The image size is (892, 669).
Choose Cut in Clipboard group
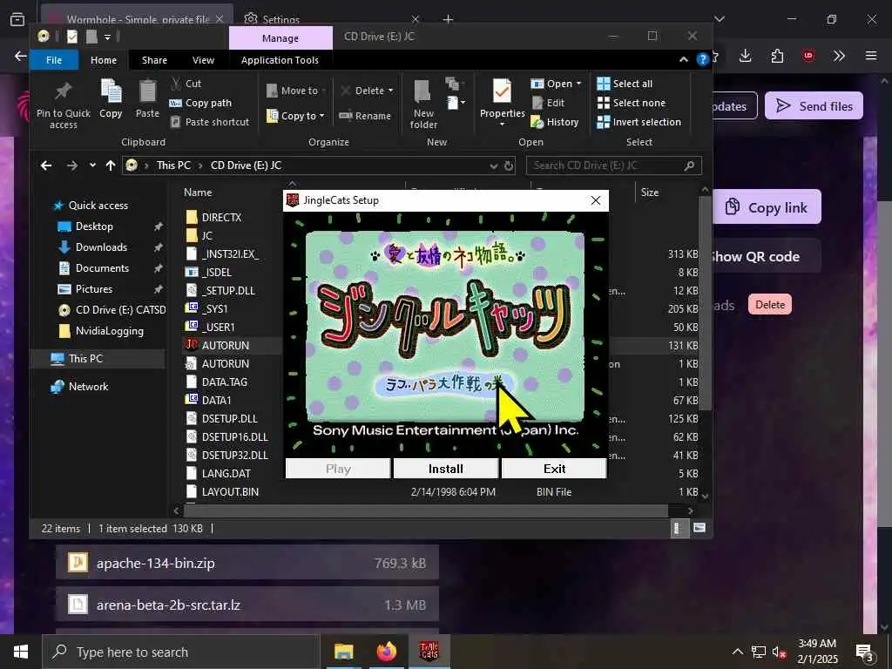(186, 84)
